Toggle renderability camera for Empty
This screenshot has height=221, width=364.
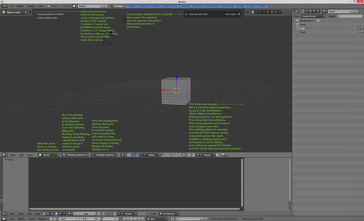362,32
